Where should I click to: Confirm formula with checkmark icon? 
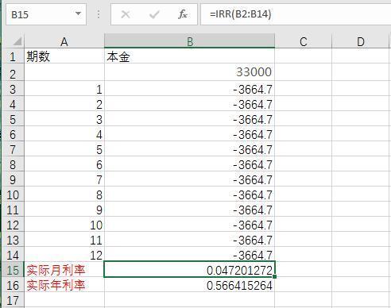(154, 14)
